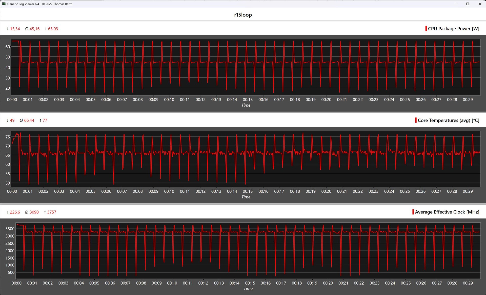
Task: Close the Generic Log Viewer window
Action: coord(480,4)
